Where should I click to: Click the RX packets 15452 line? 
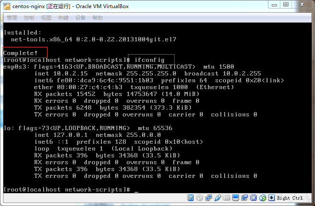116,94
